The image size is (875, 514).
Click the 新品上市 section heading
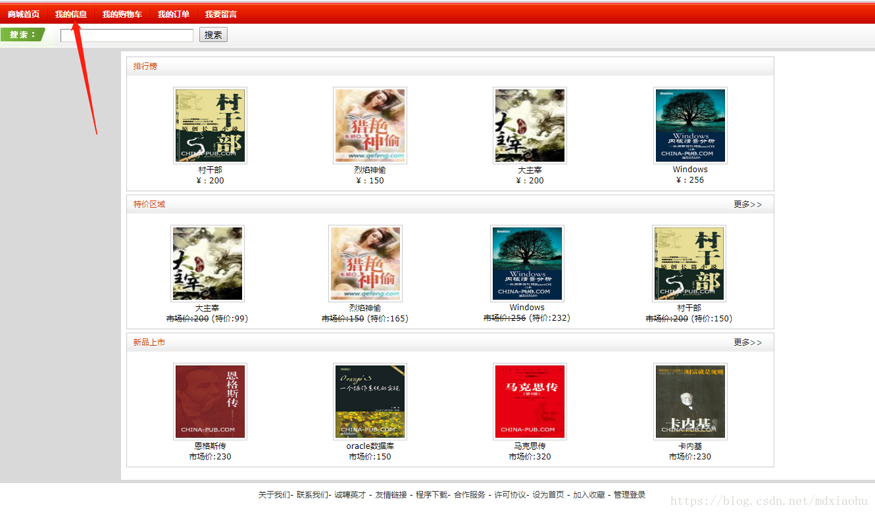tap(149, 342)
